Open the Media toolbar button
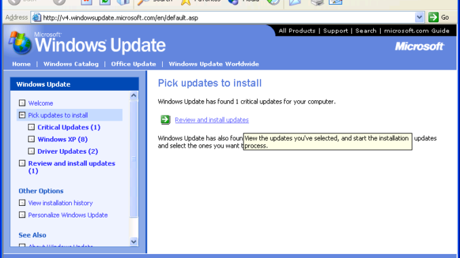This screenshot has height=258, width=460. coord(244,2)
